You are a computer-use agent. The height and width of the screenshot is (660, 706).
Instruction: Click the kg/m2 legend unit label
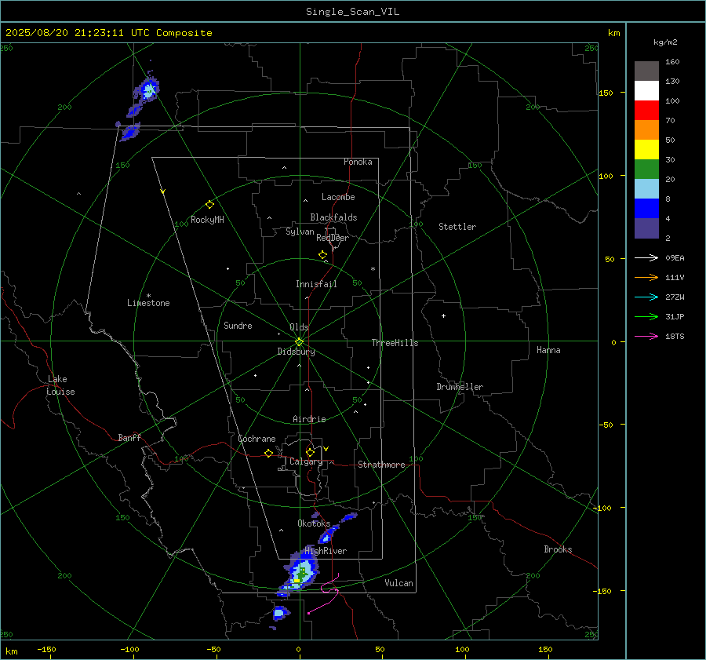click(665, 42)
